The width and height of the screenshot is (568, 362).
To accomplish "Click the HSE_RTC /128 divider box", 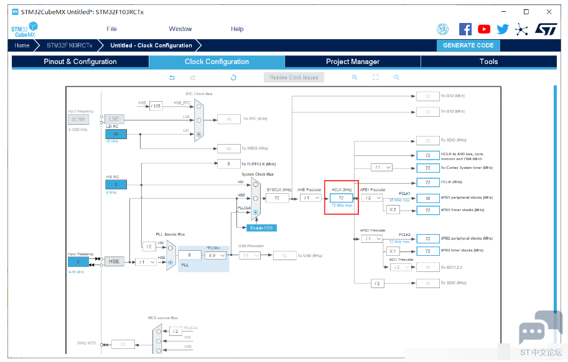I will coord(156,106).
